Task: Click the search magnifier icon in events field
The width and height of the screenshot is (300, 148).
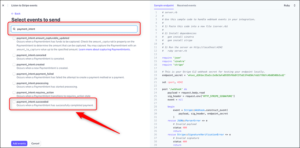Action: click(x=14, y=29)
